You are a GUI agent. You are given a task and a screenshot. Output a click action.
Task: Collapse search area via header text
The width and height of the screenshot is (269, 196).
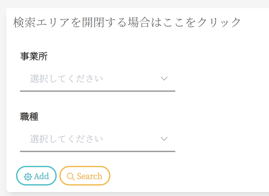127,23
